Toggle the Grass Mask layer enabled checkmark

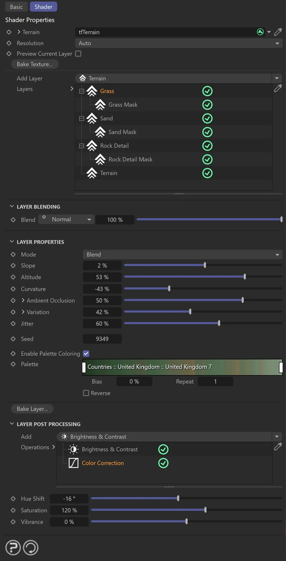coord(207,105)
